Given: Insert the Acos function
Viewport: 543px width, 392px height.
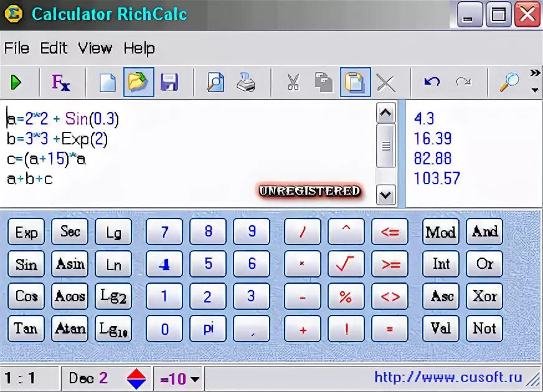Looking at the screenshot, I should click(x=70, y=296).
